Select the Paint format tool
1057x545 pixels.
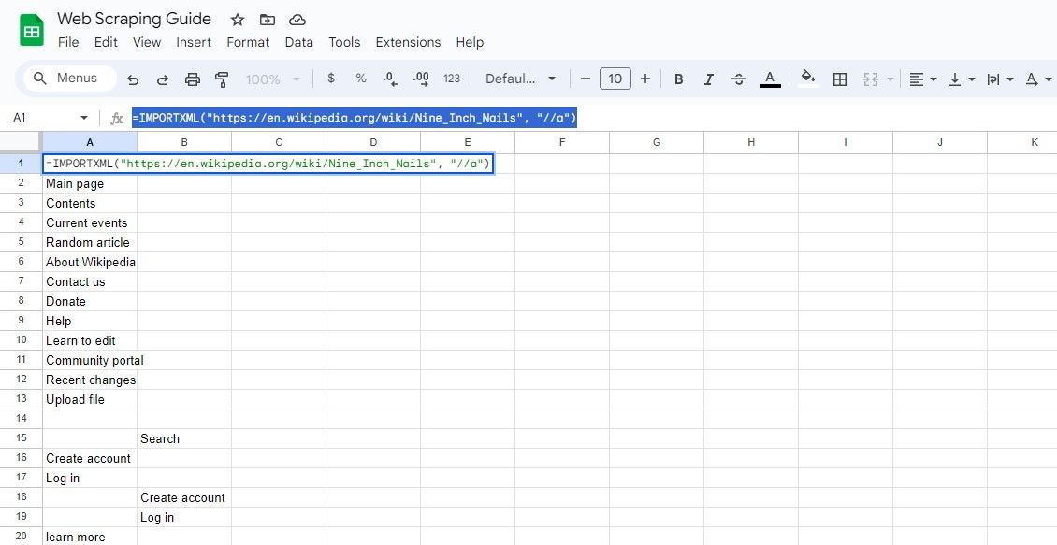click(x=222, y=79)
